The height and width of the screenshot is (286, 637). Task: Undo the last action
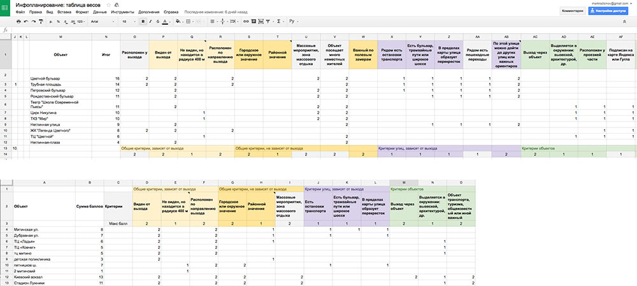coord(27,21)
